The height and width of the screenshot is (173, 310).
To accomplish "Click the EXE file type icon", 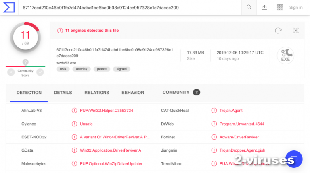I will (285, 56).
